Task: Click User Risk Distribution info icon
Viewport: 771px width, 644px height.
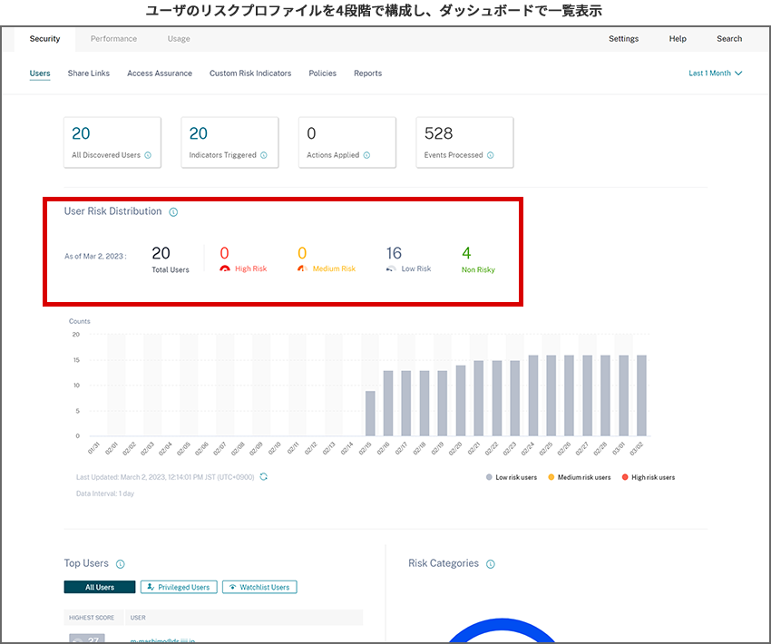Action: 173,212
